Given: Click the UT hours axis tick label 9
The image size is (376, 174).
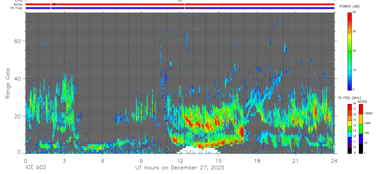Looking at the screenshot, I should point(141,160).
